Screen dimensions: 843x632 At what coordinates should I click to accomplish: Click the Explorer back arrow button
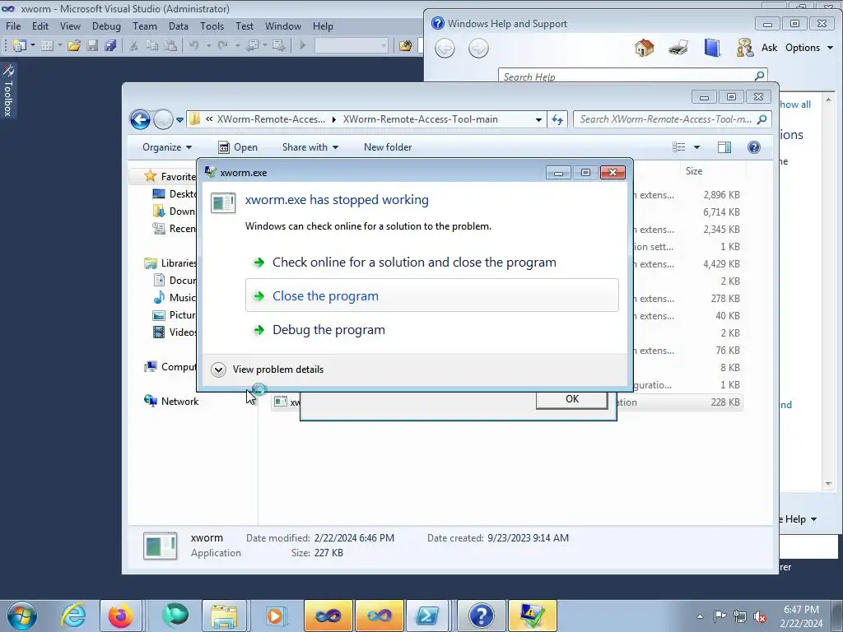click(x=140, y=119)
